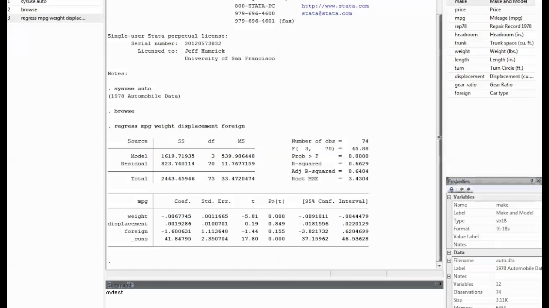Screen dimensions: 549x308
Task: Click inside the Command input field
Action: coord(274,298)
